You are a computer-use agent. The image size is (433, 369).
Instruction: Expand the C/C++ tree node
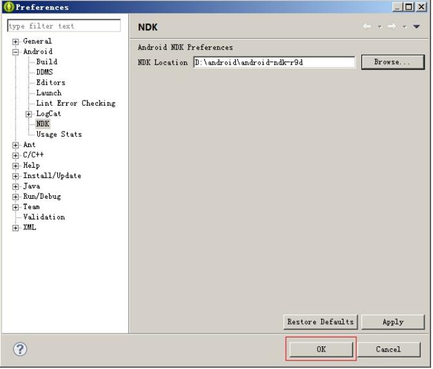(x=15, y=155)
